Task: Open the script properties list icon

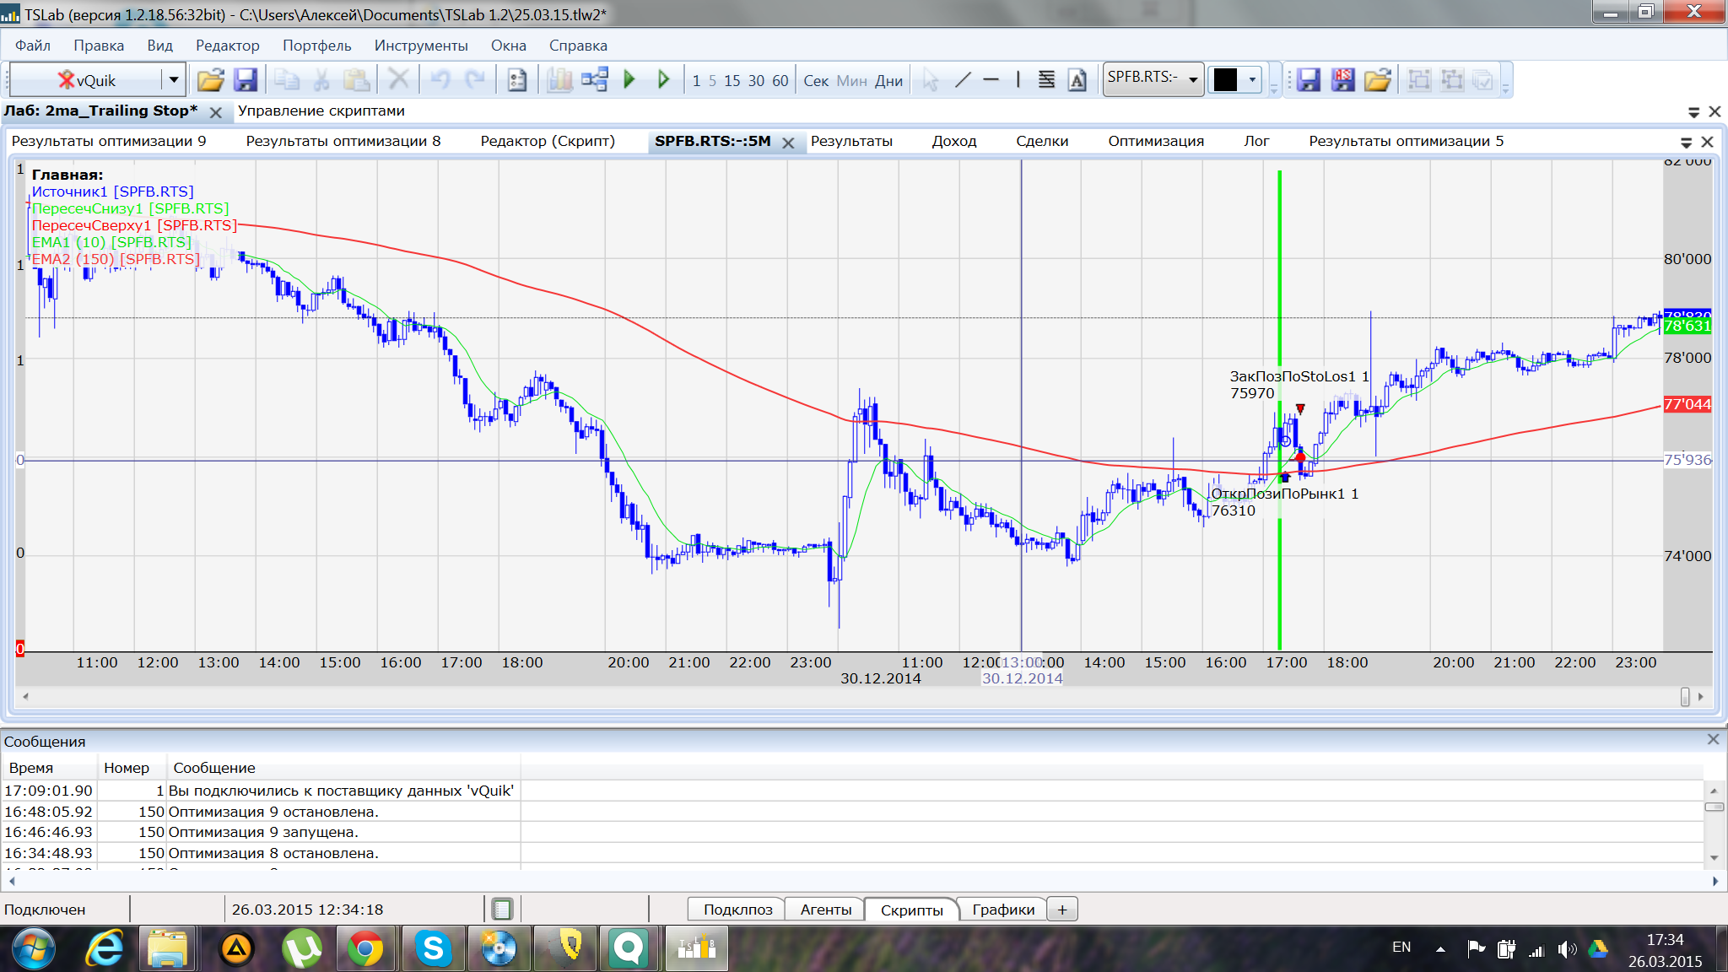Action: click(516, 80)
